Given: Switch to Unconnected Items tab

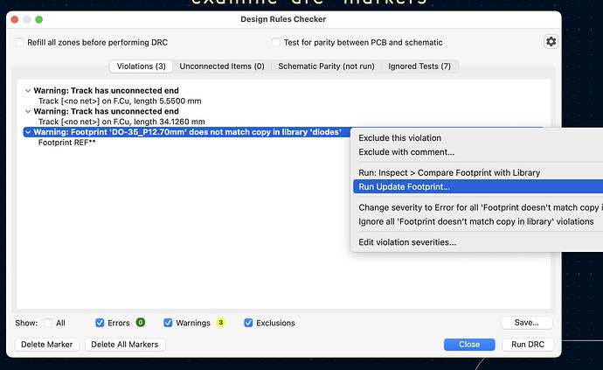Looking at the screenshot, I should point(222,66).
